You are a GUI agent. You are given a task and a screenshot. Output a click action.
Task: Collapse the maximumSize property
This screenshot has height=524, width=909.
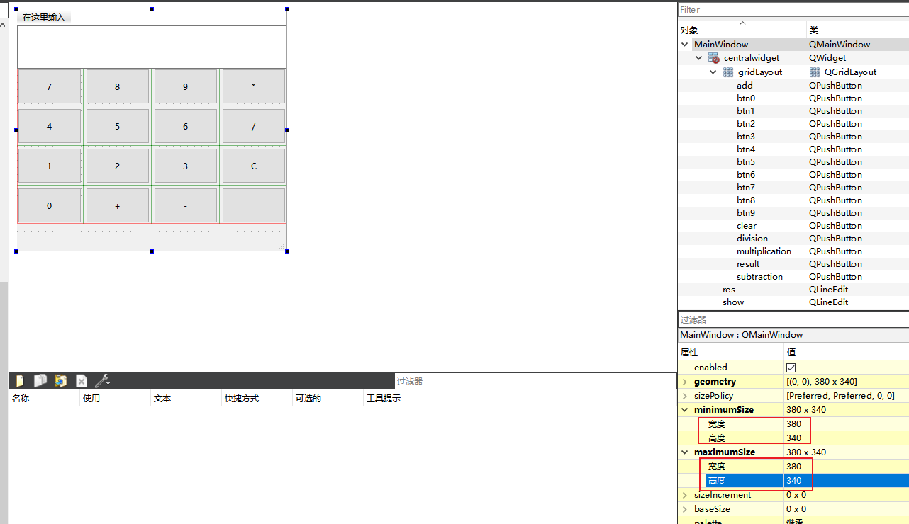(685, 452)
